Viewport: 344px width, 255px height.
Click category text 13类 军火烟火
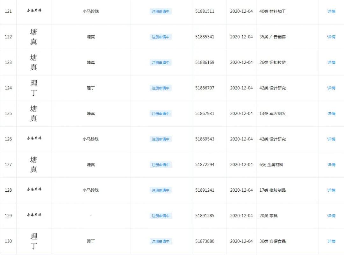[272, 113]
